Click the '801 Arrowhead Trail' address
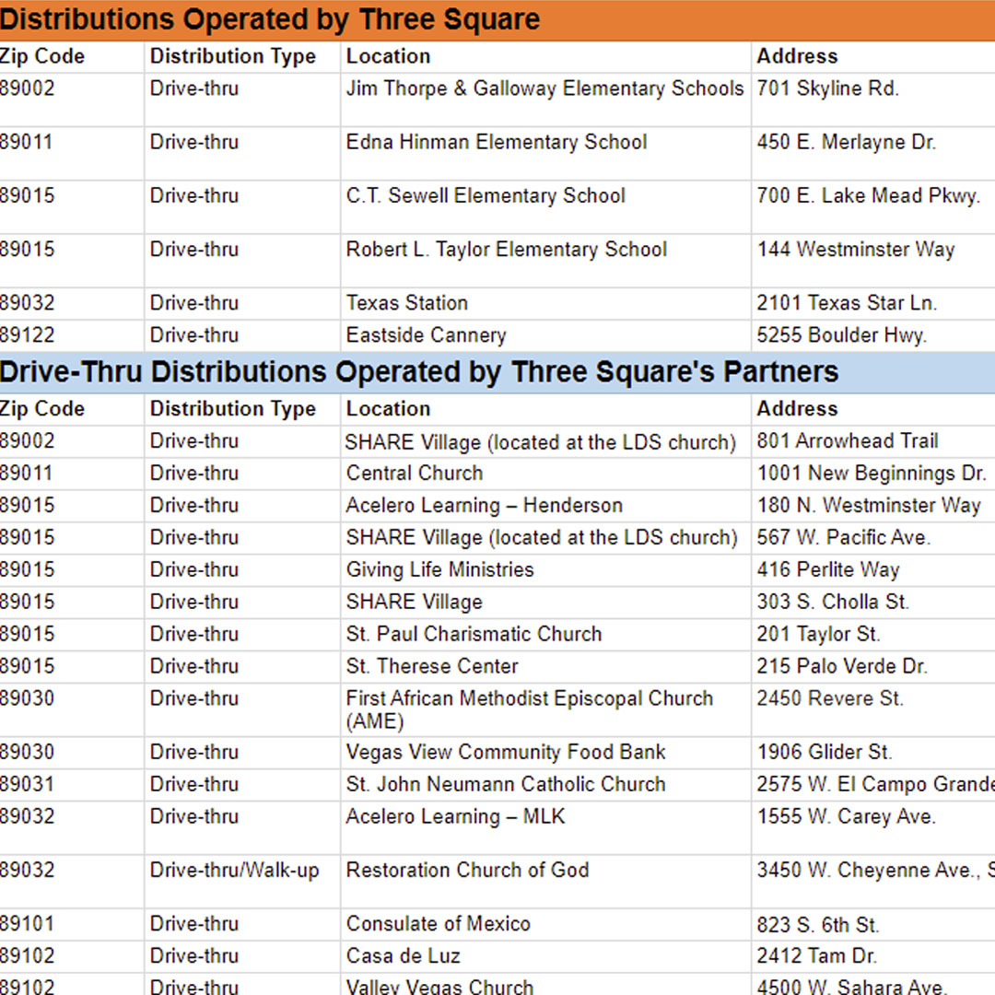The height and width of the screenshot is (995, 995). 848,441
